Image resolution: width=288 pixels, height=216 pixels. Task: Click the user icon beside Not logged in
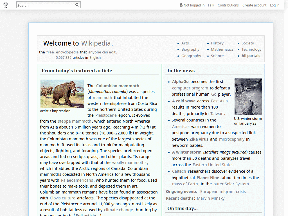point(180,5)
